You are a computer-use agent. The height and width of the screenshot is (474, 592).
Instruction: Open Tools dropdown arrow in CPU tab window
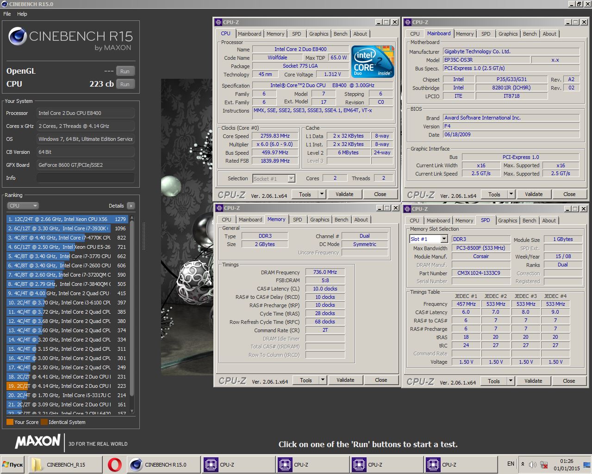click(x=322, y=194)
